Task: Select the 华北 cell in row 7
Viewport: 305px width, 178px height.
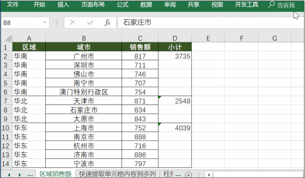Action: coord(29,101)
